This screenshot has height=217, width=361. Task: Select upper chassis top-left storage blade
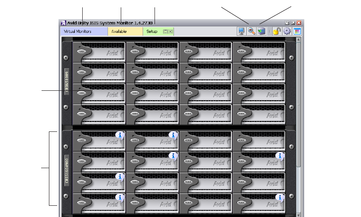pyautogui.click(x=99, y=52)
